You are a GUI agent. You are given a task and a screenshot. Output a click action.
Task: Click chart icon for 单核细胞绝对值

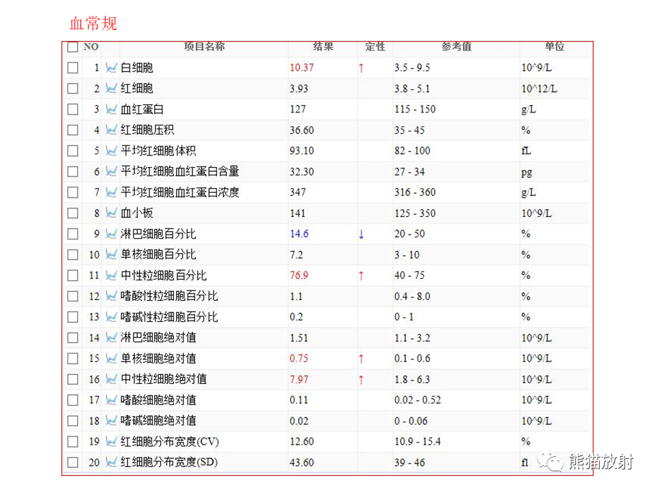click(x=111, y=359)
